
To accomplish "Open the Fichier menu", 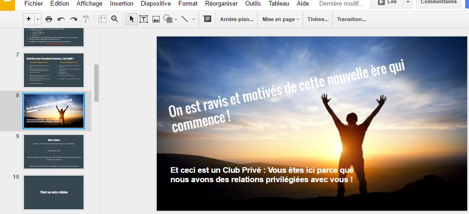I will 33,4.
